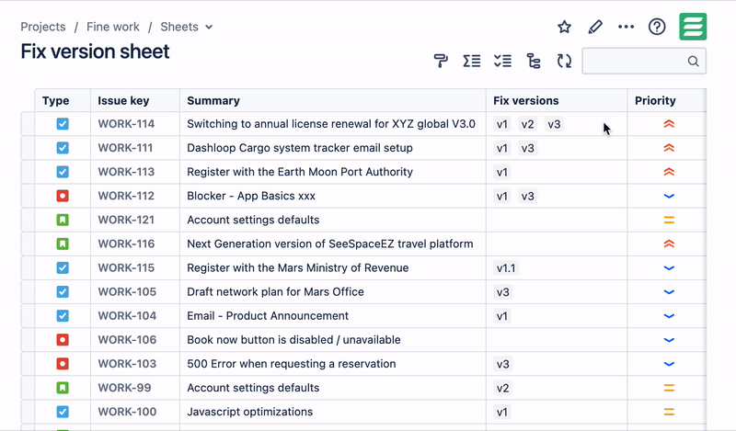Click the story type icon for WORK-99

[63, 388]
